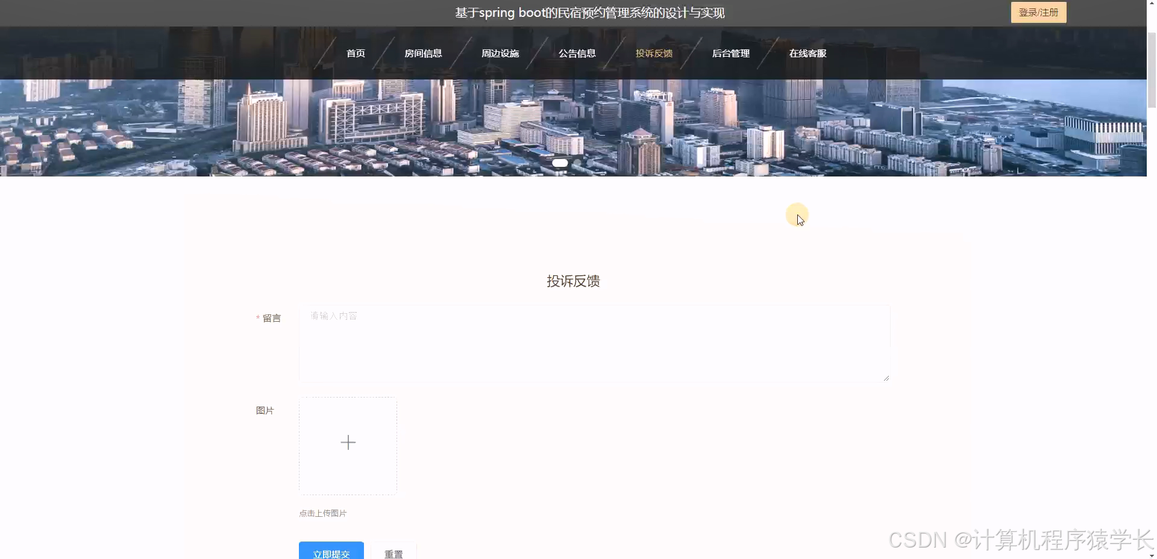Open 在线客服 online service page
This screenshot has height=559, width=1157.
807,53
